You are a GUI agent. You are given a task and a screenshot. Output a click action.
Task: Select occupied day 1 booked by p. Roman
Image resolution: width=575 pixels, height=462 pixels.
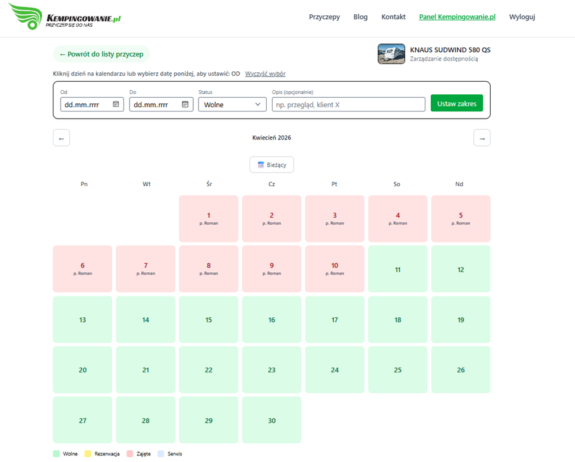208,218
